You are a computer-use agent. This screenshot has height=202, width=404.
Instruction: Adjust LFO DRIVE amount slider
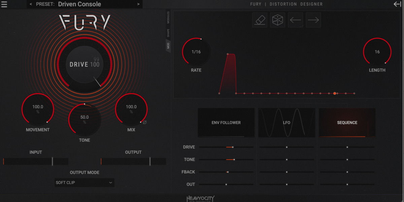pyautogui.click(x=287, y=147)
